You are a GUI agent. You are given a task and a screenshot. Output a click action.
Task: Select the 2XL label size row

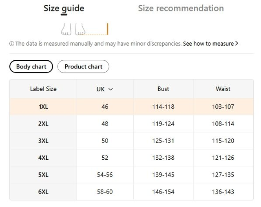43,123
